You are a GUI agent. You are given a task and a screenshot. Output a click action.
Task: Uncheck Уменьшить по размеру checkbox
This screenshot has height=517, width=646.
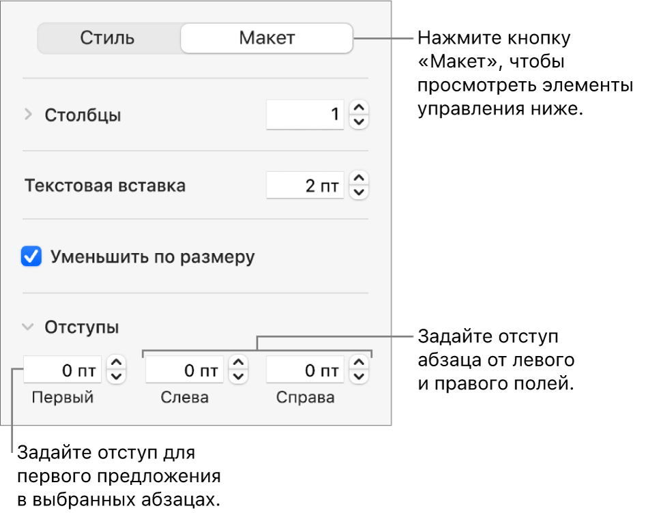coord(31,257)
